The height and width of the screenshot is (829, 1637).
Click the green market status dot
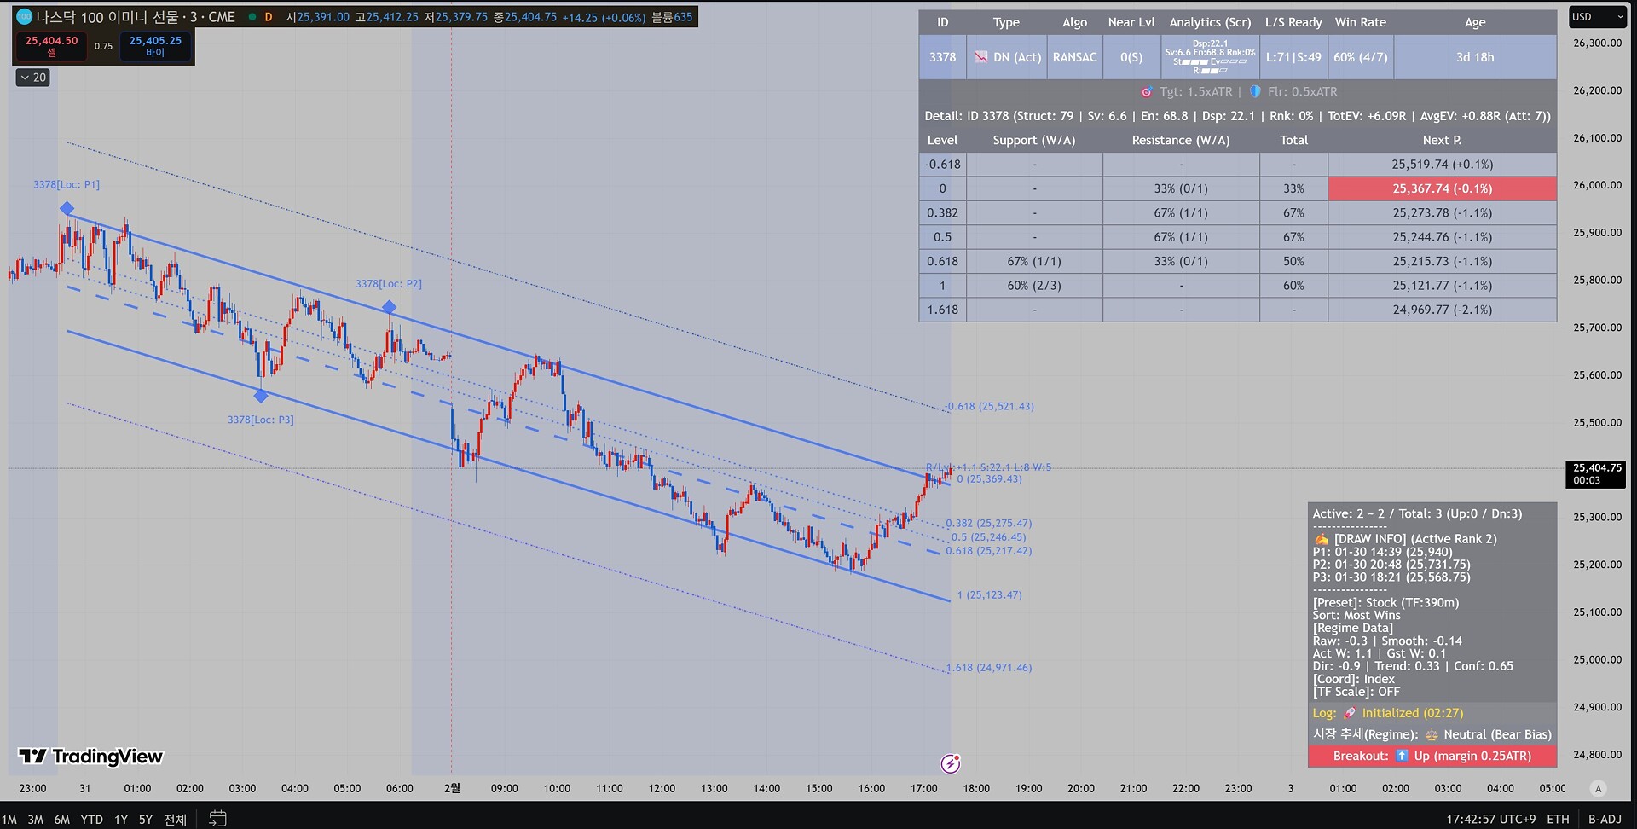252,17
